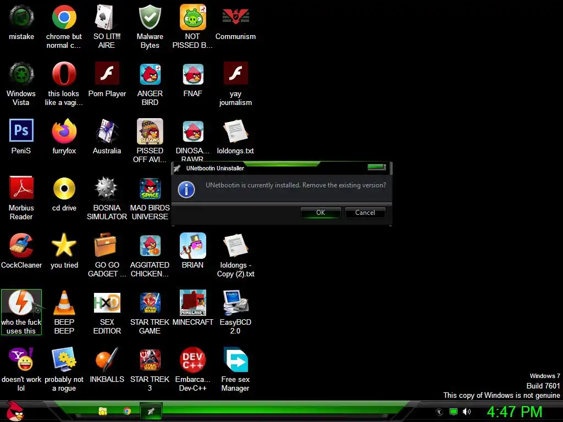Select the 'MINECRAFT' icon
This screenshot has width=563, height=422.
pos(192,303)
